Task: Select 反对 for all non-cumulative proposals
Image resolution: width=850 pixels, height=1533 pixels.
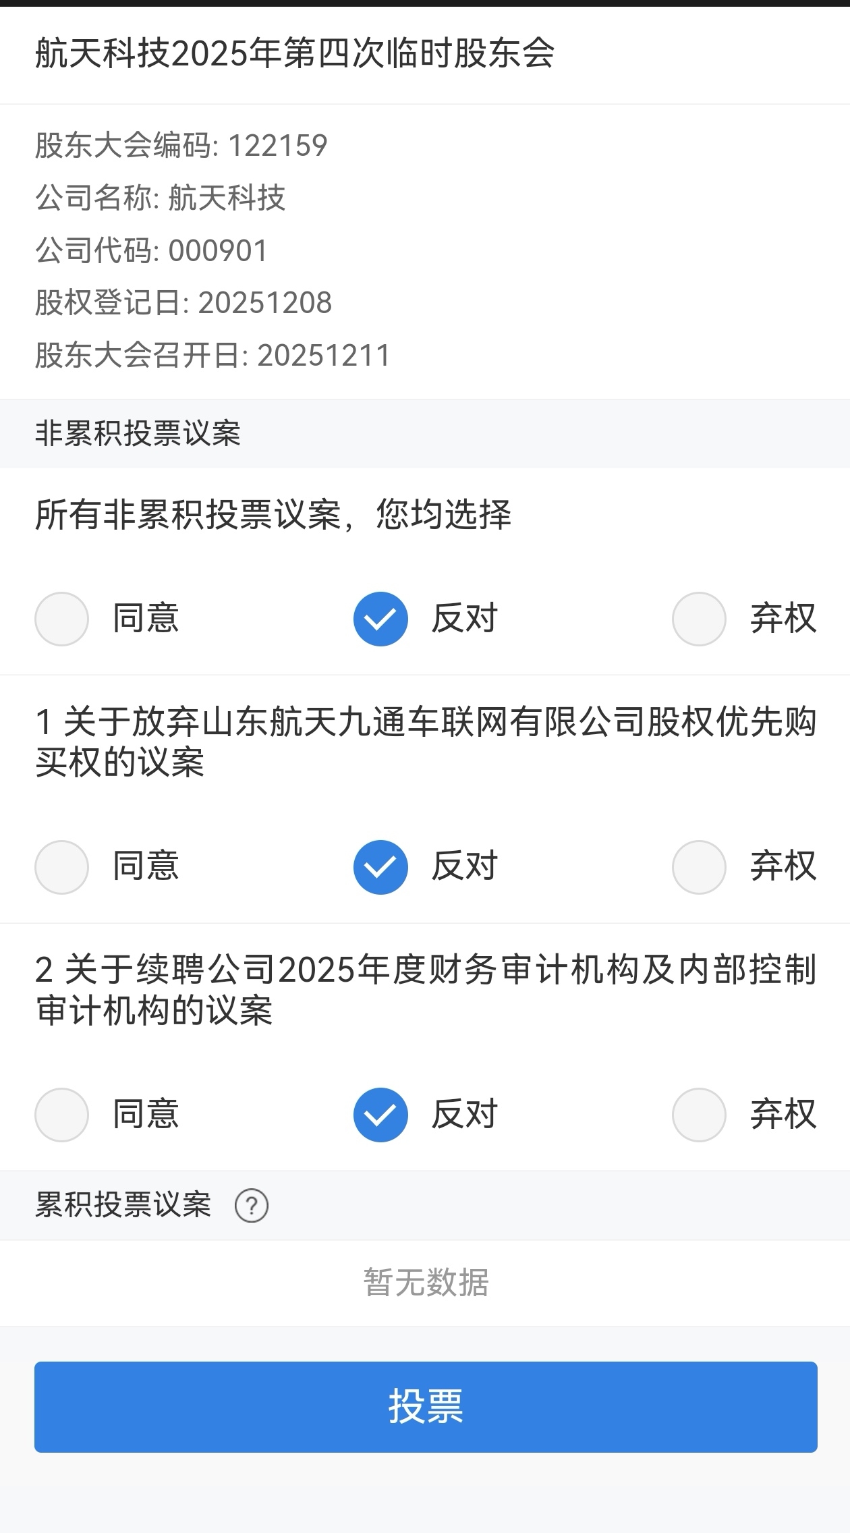Action: click(x=380, y=619)
